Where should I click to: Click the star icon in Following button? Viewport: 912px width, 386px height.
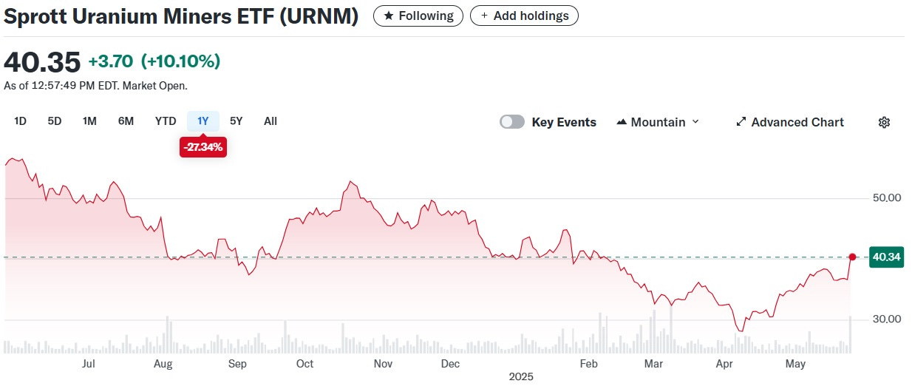(x=389, y=16)
